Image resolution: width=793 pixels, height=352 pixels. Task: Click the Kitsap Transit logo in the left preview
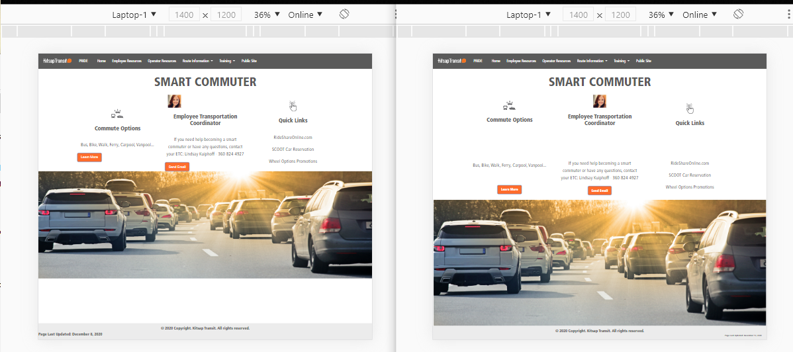(56, 61)
